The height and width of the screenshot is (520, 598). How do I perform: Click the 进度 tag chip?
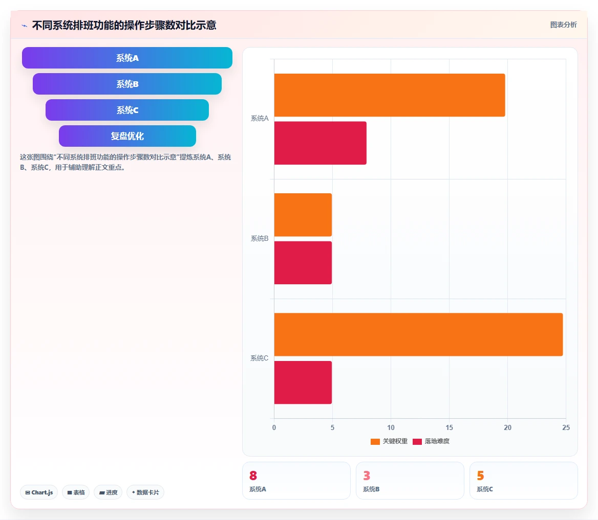[x=109, y=492]
